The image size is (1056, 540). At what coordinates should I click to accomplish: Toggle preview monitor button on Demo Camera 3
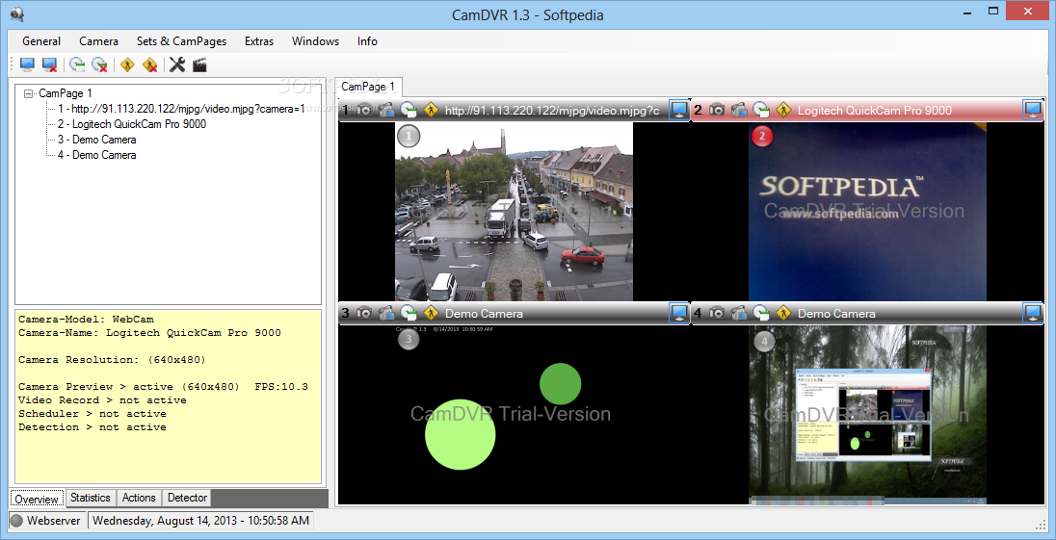679,314
